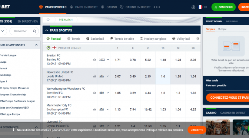
Task: Open the dropdown left of search field
Action: (2, 31)
